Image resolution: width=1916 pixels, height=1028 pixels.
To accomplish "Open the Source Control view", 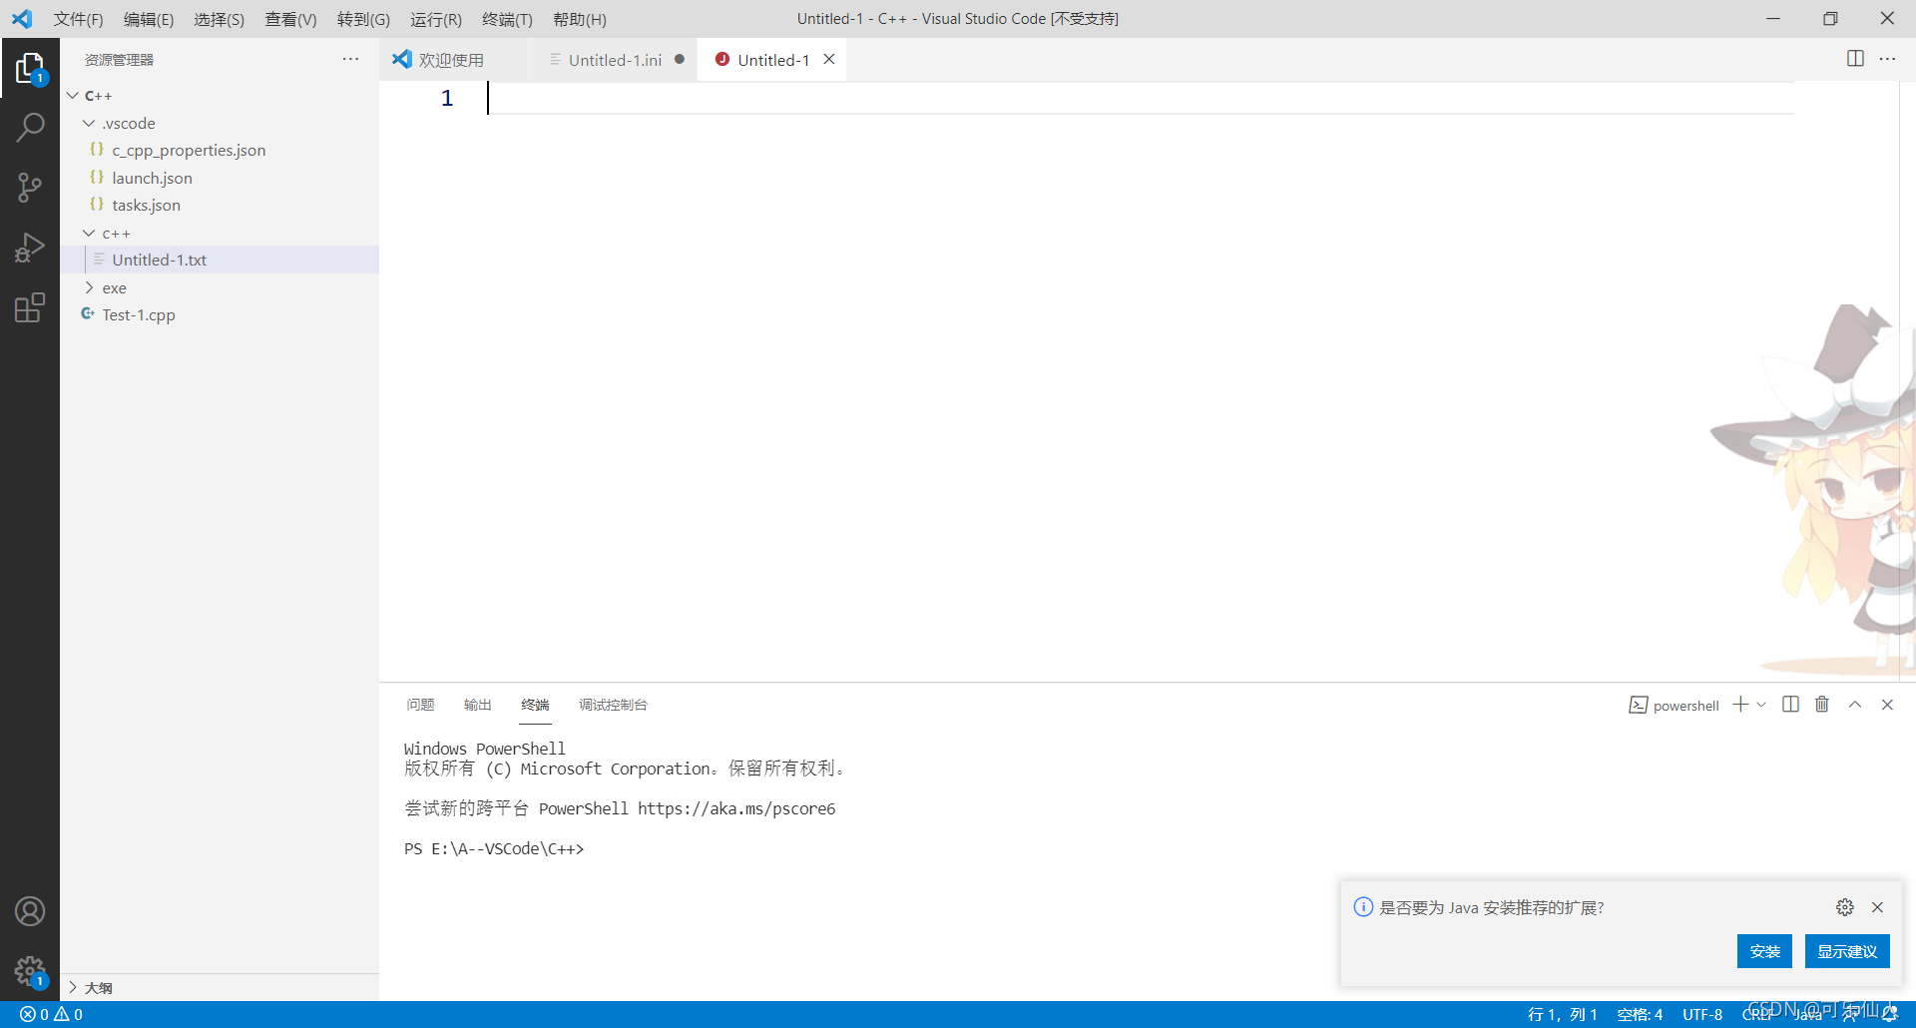I will pyautogui.click(x=30, y=187).
